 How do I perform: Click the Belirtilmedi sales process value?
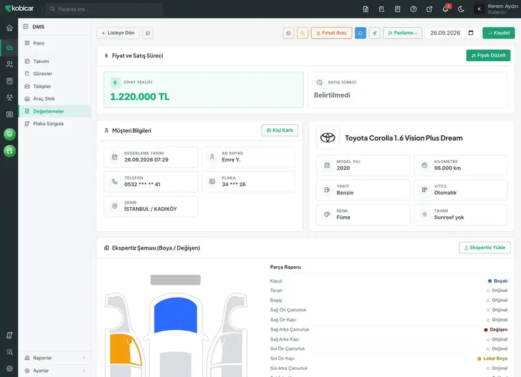[x=332, y=95]
